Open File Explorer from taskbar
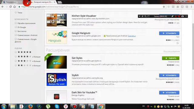194x109 pixels. (x=12, y=106)
